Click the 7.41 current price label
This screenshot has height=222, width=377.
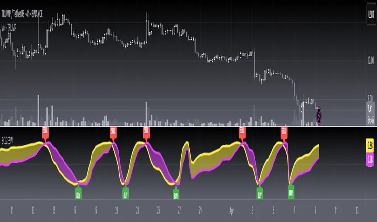point(370,109)
